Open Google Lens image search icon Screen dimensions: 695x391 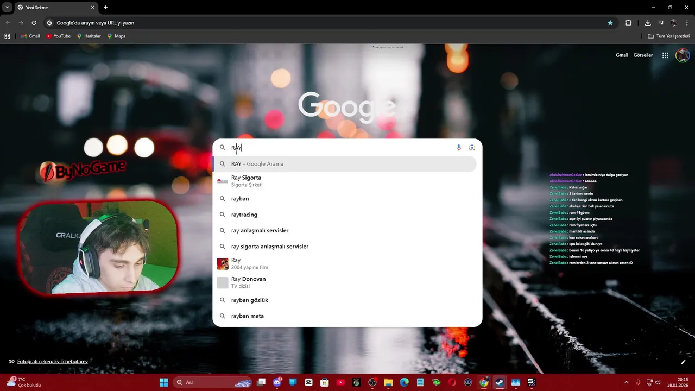click(472, 148)
